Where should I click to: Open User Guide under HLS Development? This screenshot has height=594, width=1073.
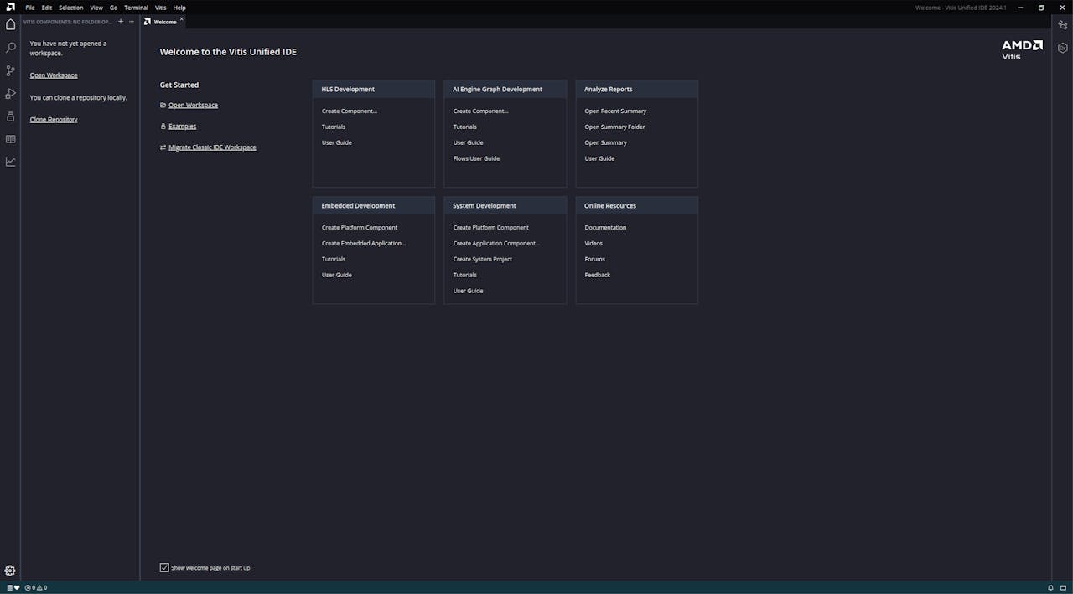pos(337,143)
